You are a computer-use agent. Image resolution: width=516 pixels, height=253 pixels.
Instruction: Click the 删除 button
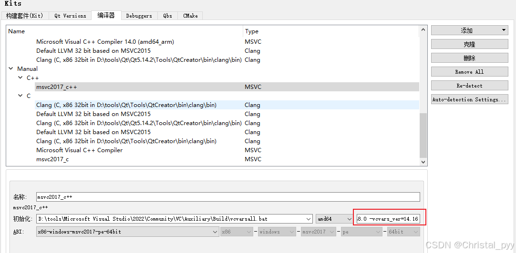[469, 58]
